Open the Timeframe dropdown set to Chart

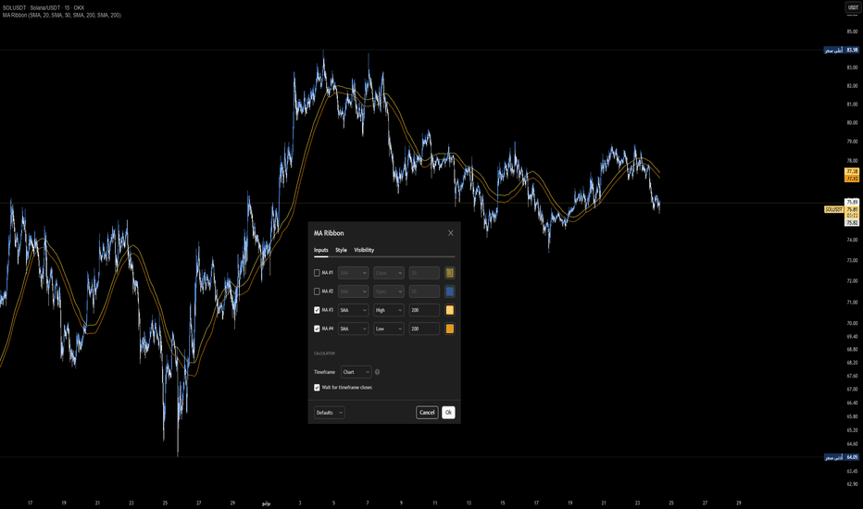coord(356,372)
